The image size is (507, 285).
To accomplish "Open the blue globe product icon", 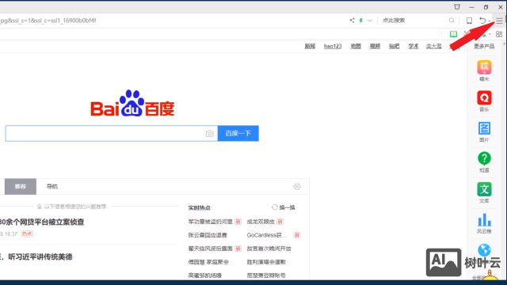I will point(484,250).
